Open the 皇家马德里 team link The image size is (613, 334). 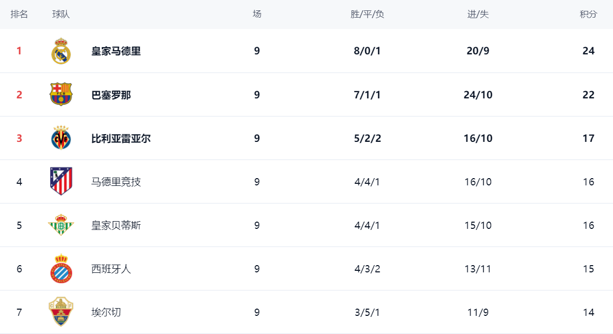pyautogui.click(x=116, y=51)
